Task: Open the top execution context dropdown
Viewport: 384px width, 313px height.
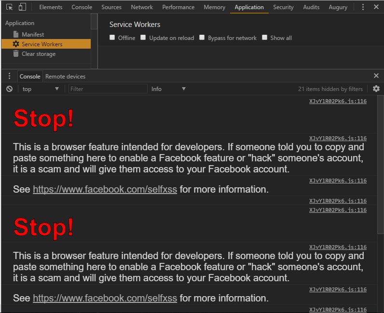Action: coord(41,89)
